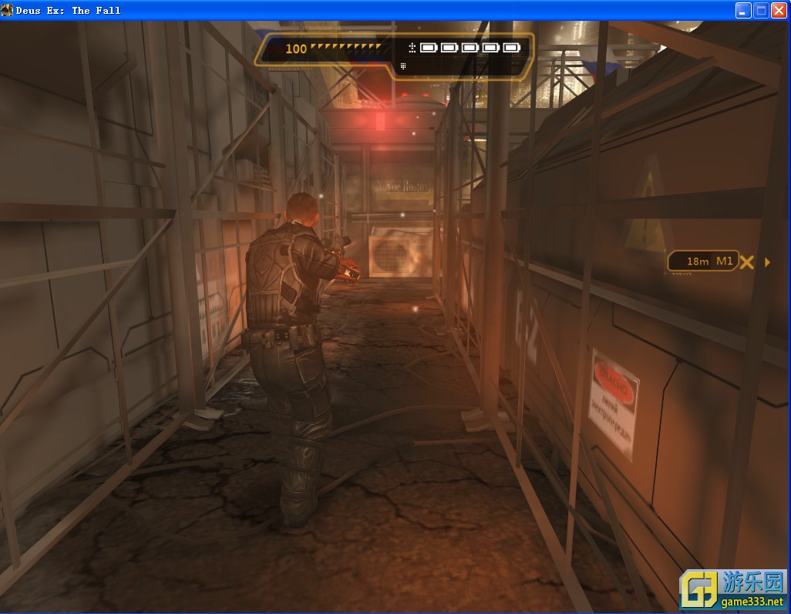
Task: Click the Deus Ex app icon in title bar
Action: (x=7, y=9)
